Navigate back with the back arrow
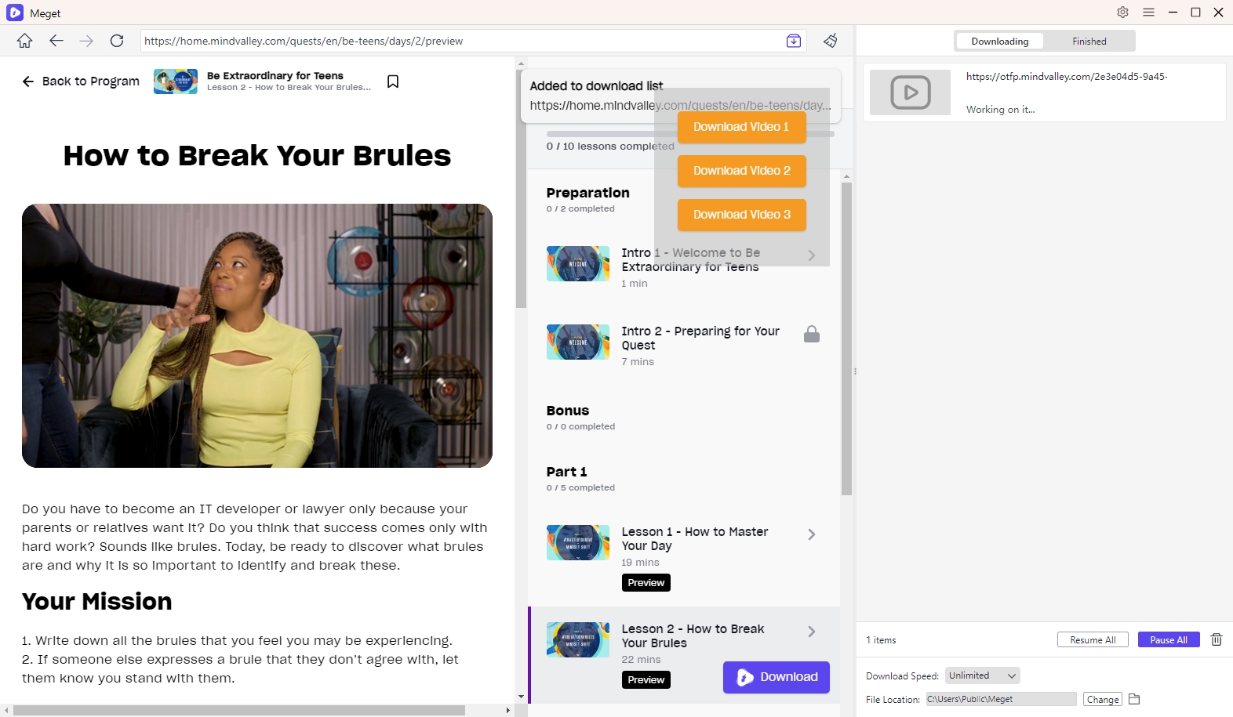The image size is (1233, 717). [x=56, y=41]
